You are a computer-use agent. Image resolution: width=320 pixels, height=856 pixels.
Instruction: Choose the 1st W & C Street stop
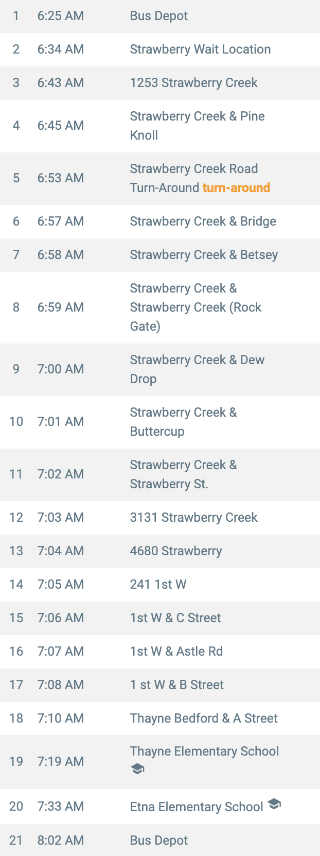[160, 618]
